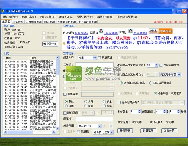This screenshot has width=188, height=146.
Task: Select 店内排行榜商品 radio option
Action: click(x=151, y=83)
